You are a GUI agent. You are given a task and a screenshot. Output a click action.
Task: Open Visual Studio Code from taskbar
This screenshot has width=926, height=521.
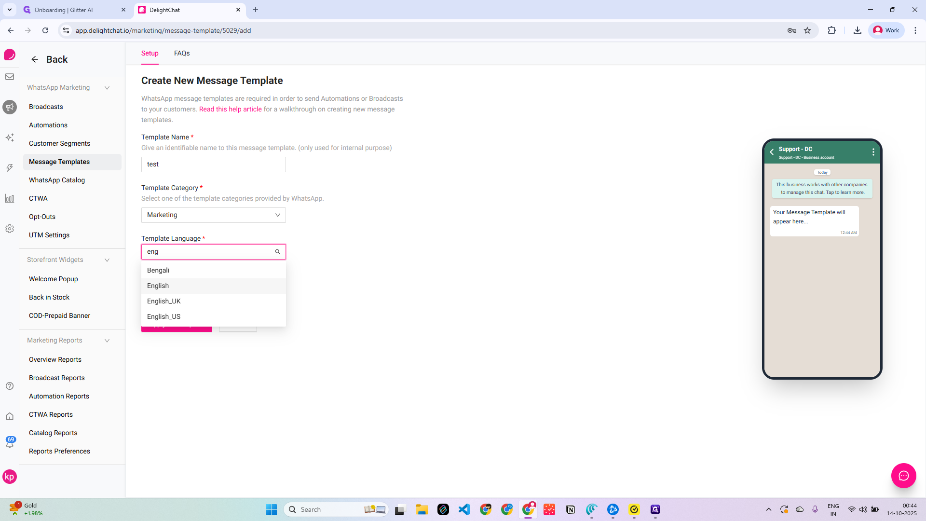click(464, 509)
